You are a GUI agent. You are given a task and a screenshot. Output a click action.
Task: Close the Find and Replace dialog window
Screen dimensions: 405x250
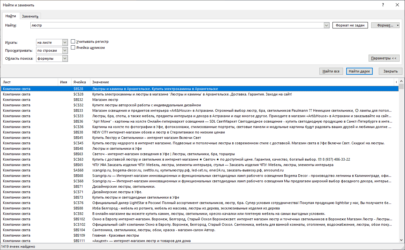tap(397, 5)
